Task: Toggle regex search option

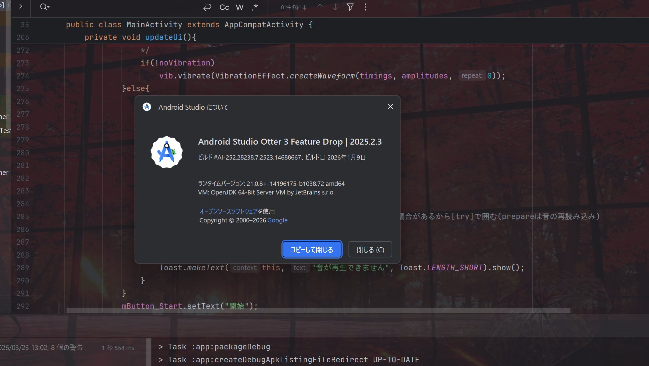Action: tap(255, 7)
